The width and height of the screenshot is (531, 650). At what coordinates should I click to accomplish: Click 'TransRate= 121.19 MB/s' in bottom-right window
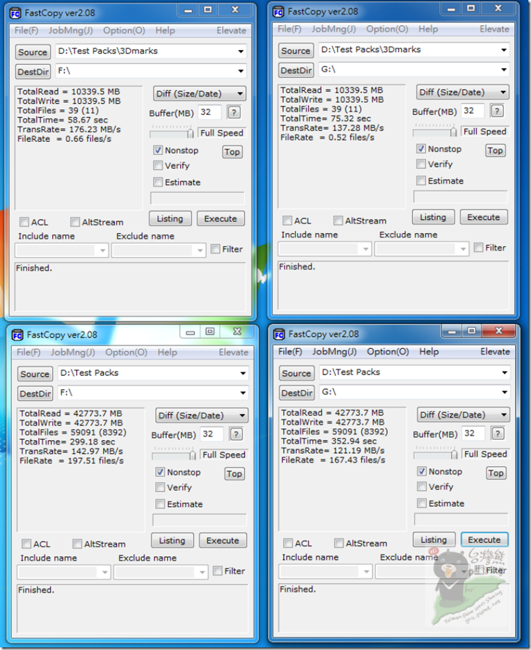pos(333,451)
